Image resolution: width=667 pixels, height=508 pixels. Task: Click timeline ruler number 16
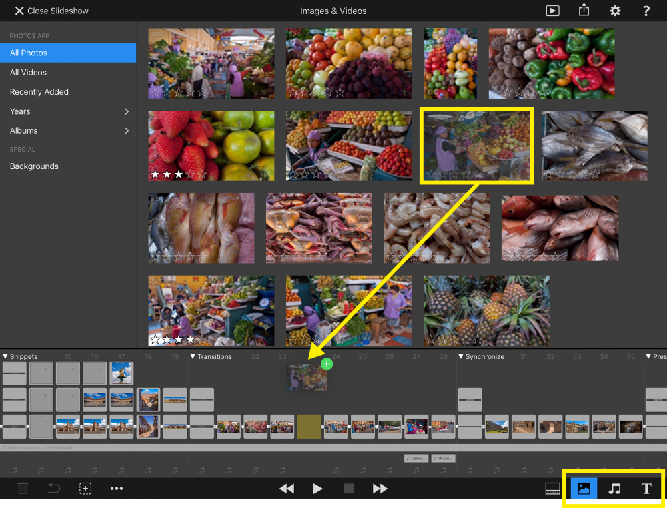click(95, 356)
